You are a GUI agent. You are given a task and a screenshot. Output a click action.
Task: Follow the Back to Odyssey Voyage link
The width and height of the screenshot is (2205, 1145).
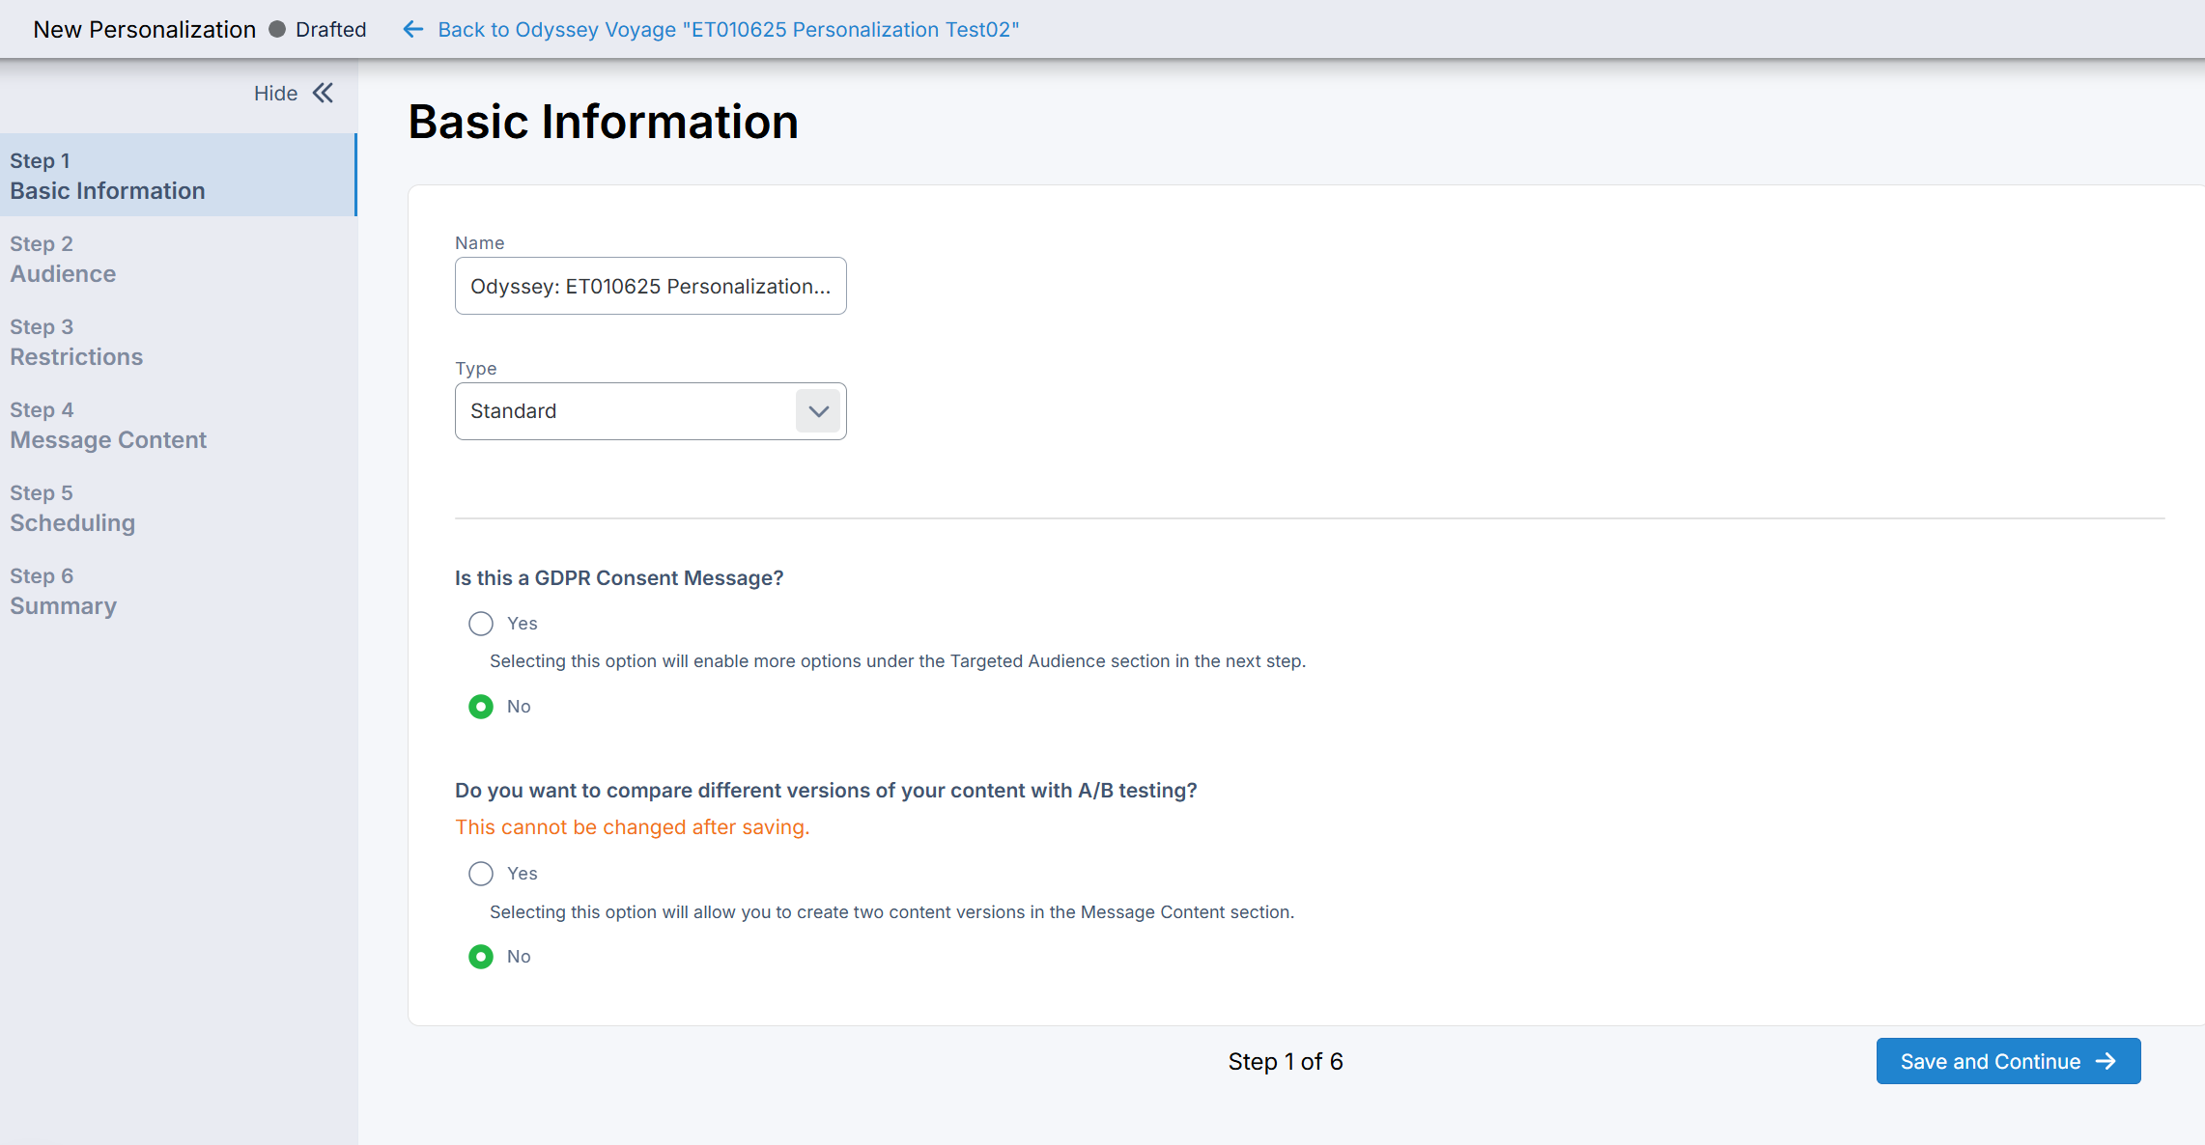[728, 29]
